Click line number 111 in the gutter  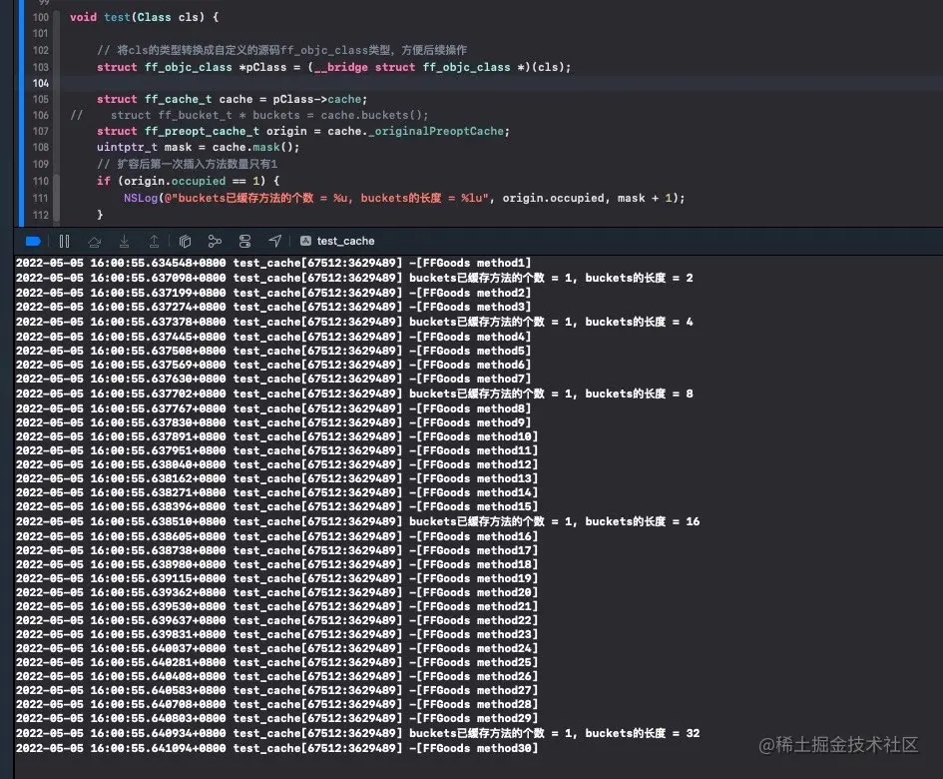point(40,198)
